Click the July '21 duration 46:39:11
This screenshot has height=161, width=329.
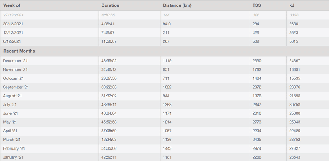(x=109, y=105)
